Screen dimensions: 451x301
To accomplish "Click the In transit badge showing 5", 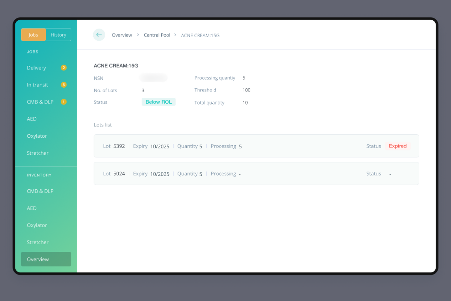I will tap(64, 85).
